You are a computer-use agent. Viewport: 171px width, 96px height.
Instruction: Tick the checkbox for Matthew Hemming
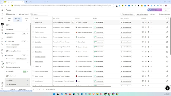coord(33,27)
